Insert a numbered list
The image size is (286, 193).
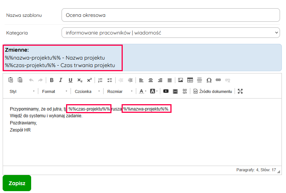[x=100, y=80]
